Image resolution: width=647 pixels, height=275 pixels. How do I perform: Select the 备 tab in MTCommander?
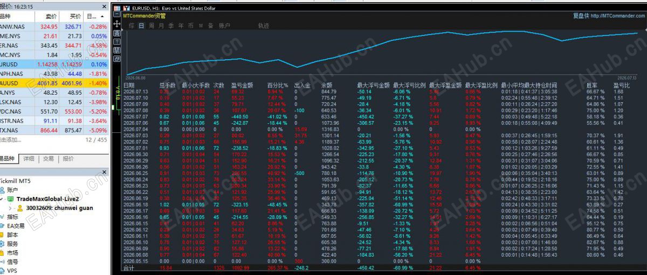[x=210, y=25]
